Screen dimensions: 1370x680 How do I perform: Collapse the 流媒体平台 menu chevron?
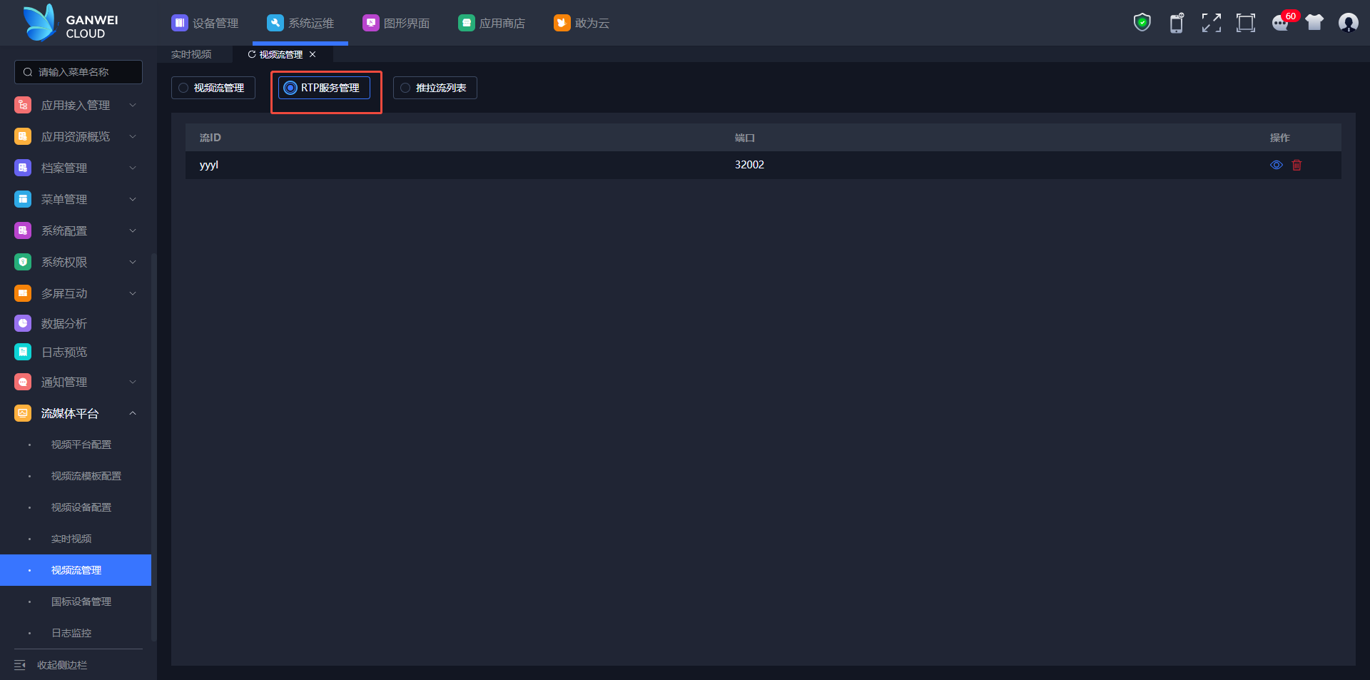click(x=133, y=413)
